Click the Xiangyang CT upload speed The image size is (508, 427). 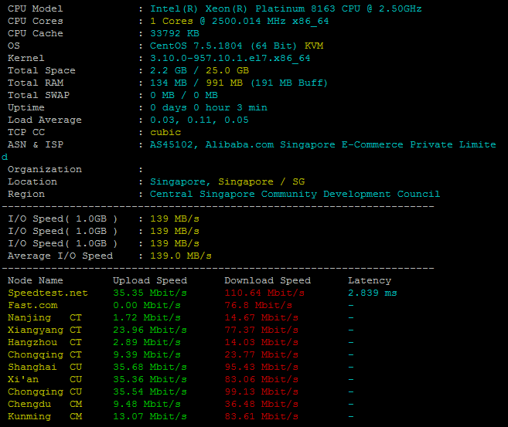coord(150,330)
